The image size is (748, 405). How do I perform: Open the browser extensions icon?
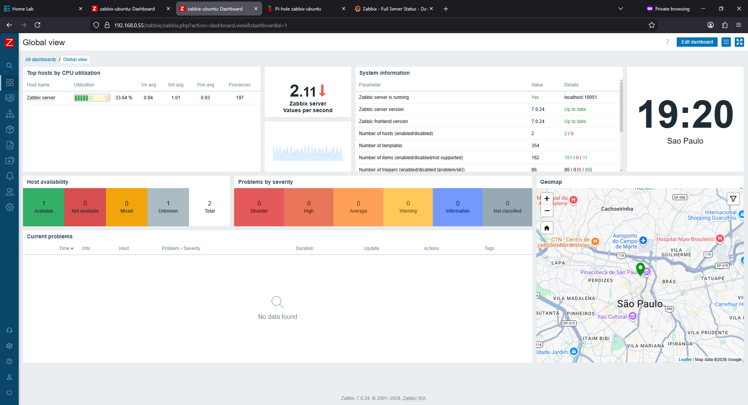coord(725,25)
